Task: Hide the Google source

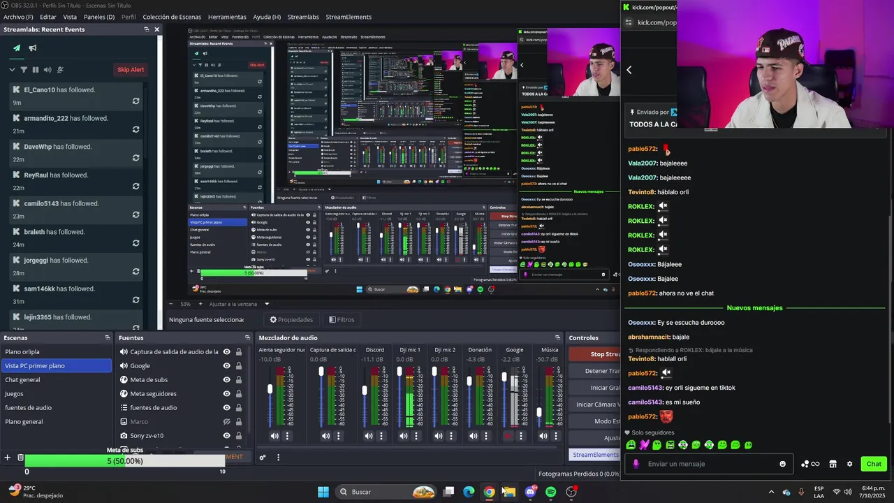Action: pos(226,365)
